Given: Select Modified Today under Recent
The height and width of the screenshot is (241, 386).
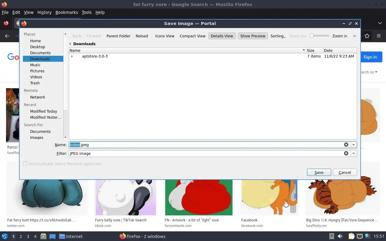Looking at the screenshot, I should (43, 111).
